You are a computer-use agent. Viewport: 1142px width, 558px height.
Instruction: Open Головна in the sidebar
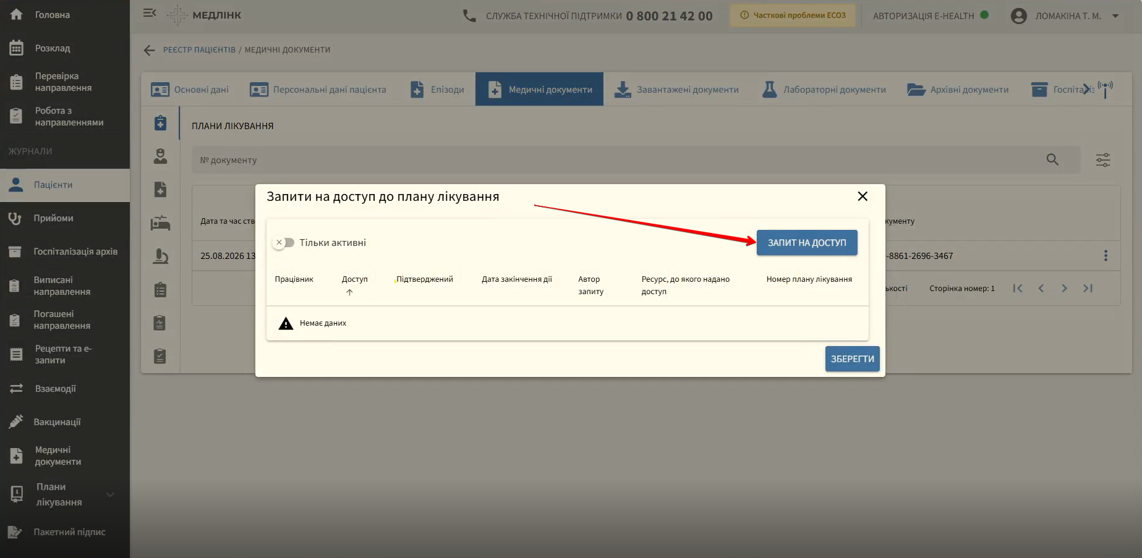(x=65, y=15)
